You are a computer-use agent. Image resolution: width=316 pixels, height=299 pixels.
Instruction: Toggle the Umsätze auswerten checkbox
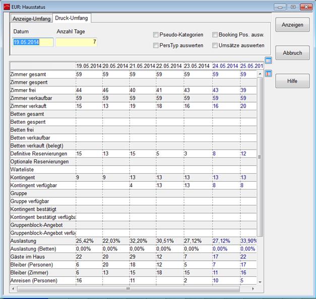coord(215,46)
